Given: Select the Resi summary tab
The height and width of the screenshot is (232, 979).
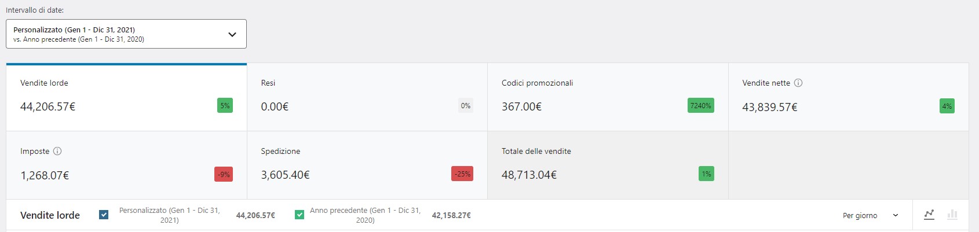Looking at the screenshot, I should click(x=367, y=97).
